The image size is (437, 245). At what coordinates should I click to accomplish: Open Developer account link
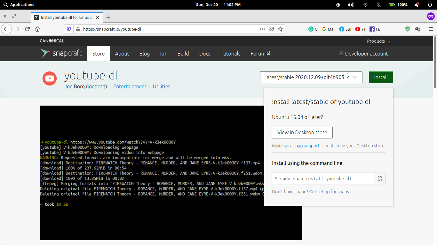pyautogui.click(x=363, y=54)
